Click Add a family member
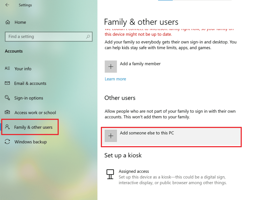This screenshot has height=200, width=273. coord(140,64)
